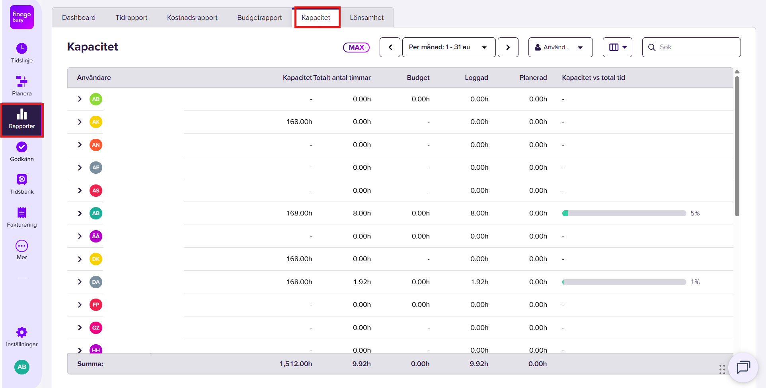Open the Användare grouping dropdown
Viewport: 766px width, 388px height.
(x=560, y=47)
